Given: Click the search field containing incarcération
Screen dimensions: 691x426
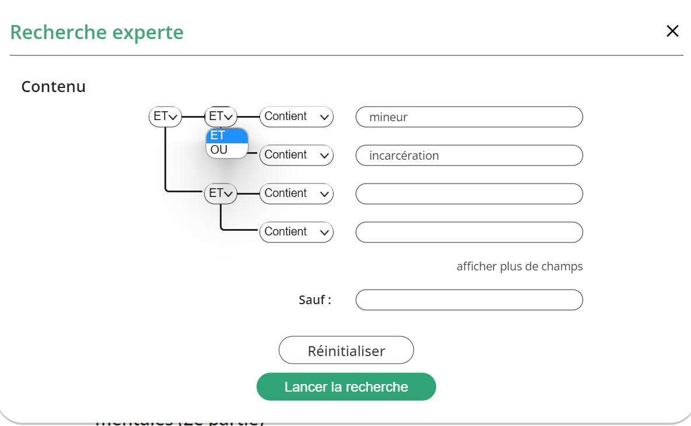Looking at the screenshot, I should [469, 156].
